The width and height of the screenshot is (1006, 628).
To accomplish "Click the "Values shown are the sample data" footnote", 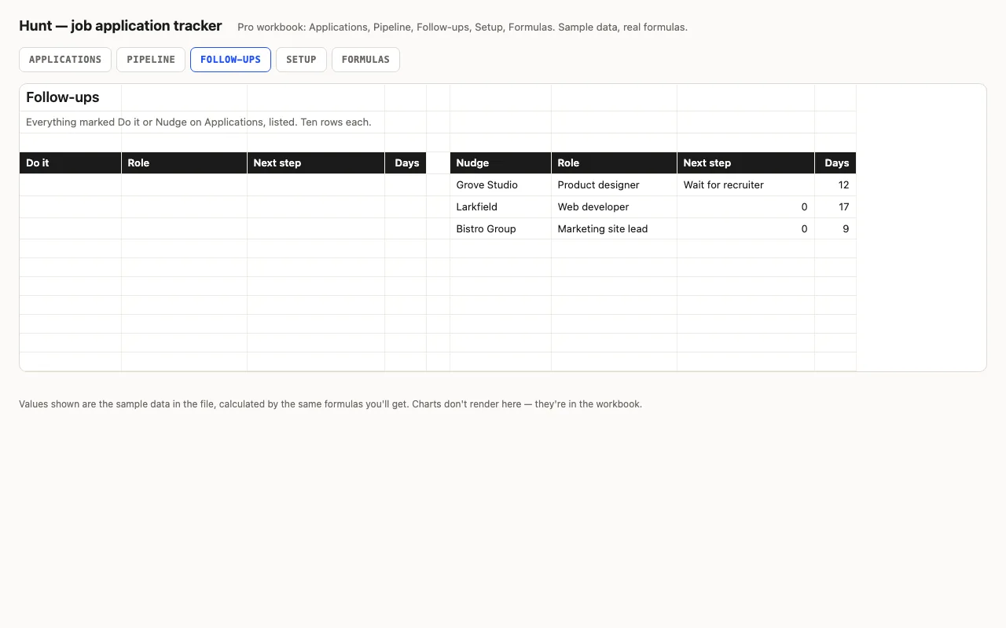I will click(330, 404).
